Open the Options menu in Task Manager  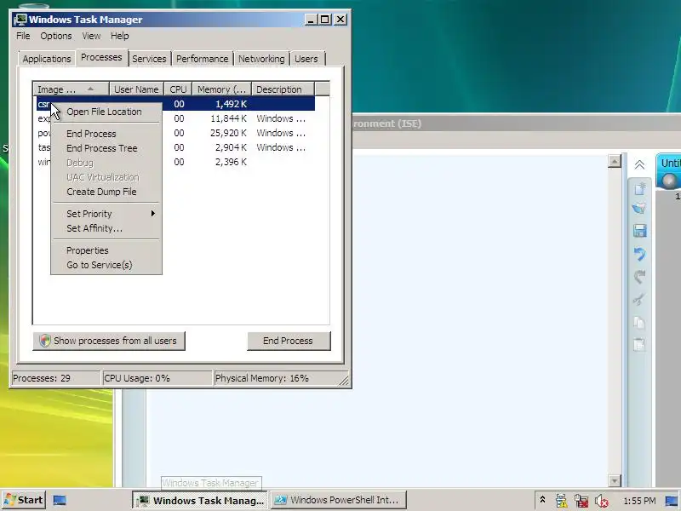tap(56, 36)
